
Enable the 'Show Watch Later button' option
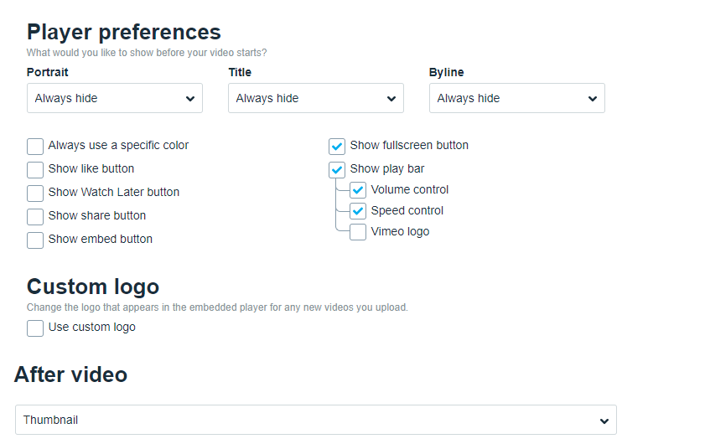pos(35,194)
